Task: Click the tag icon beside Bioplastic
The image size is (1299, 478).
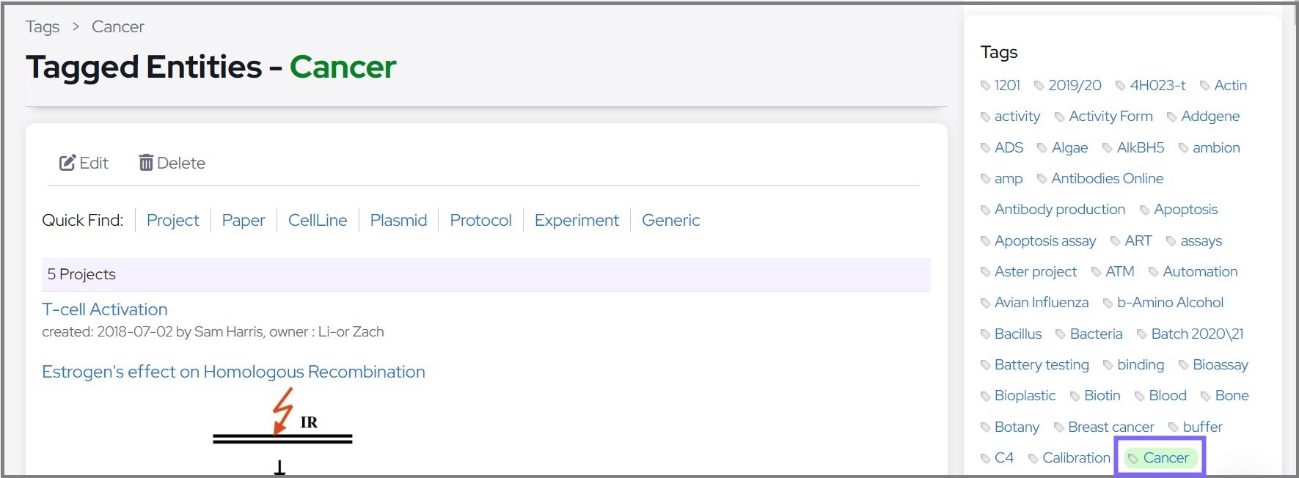Action: (985, 397)
